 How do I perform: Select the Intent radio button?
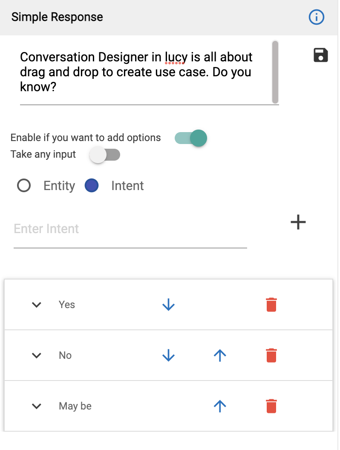[92, 186]
